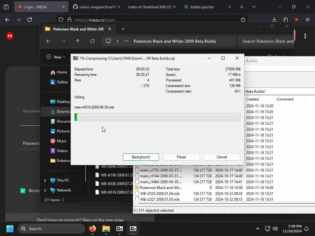The image size is (315, 236).
Task: Select main_r2752-2009-02-27 file in 7-Zip
Action: [x=161, y=170]
